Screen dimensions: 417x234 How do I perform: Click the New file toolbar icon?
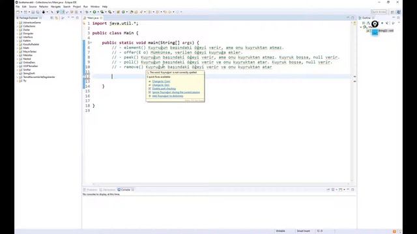[x=18, y=12]
